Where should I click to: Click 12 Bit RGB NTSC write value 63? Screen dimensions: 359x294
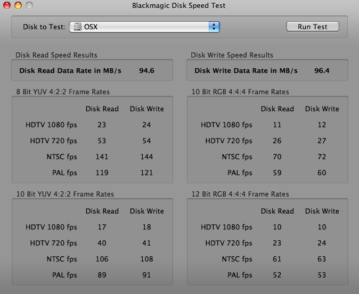coord(322,259)
